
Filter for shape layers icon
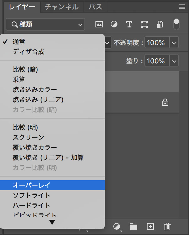coord(144,24)
